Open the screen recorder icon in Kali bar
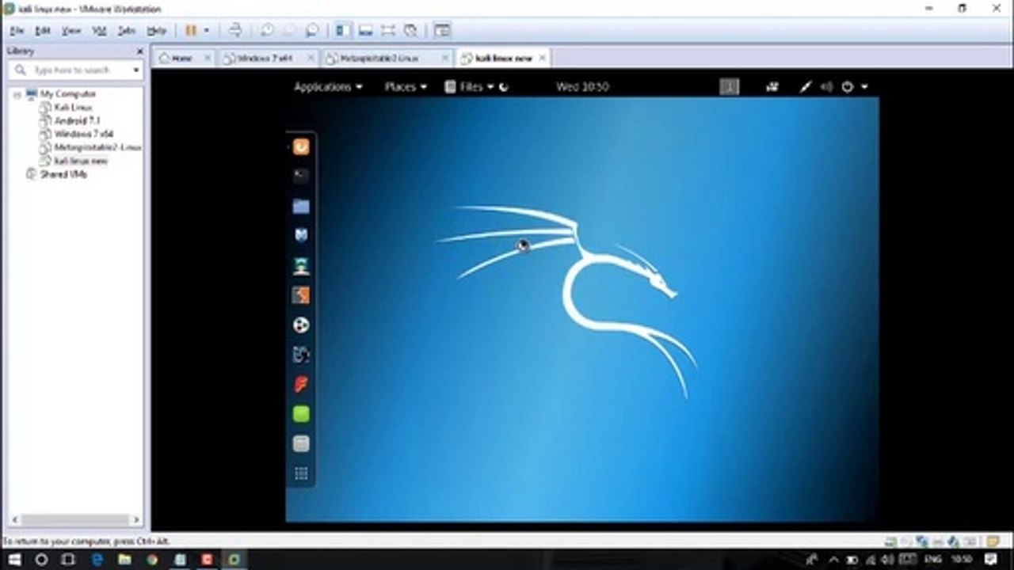The image size is (1014, 570). pyautogui.click(x=772, y=87)
